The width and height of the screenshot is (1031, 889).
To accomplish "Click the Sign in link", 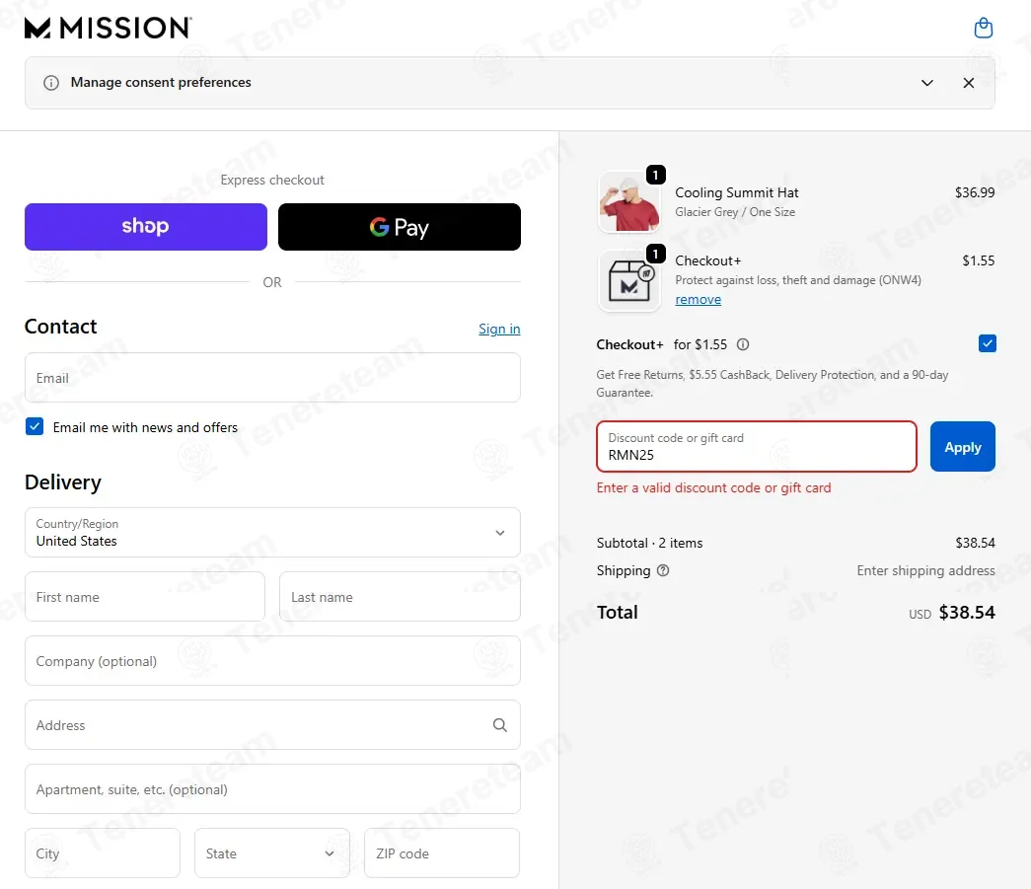I will [x=499, y=329].
